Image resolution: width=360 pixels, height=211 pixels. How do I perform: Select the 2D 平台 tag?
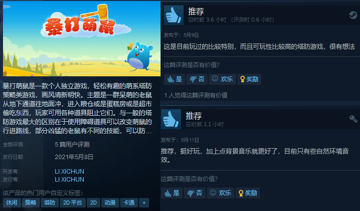(73, 203)
